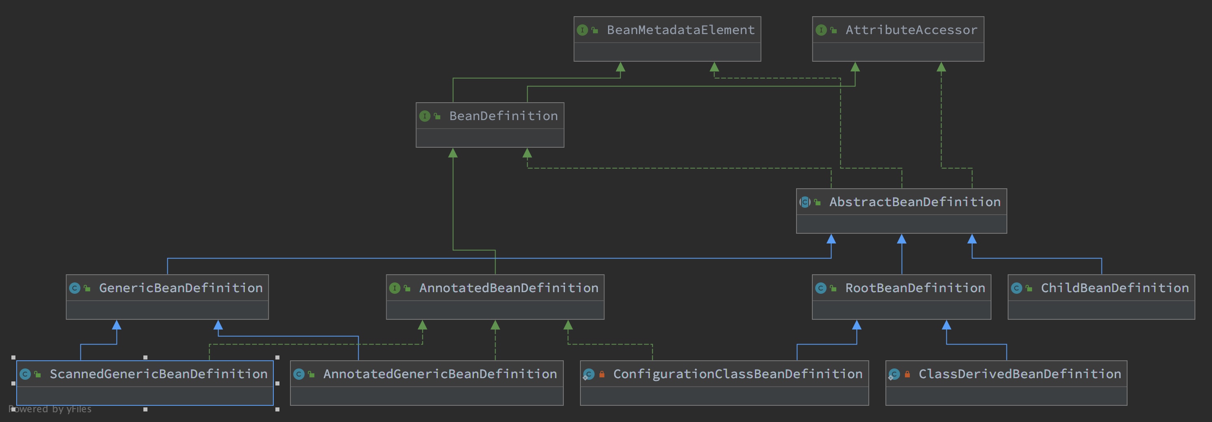
Task: Click the abstract class icon of AbstractBeanDefinition
Action: coord(805,202)
